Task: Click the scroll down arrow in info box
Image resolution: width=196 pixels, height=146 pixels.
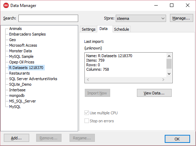Action: pos(169,74)
